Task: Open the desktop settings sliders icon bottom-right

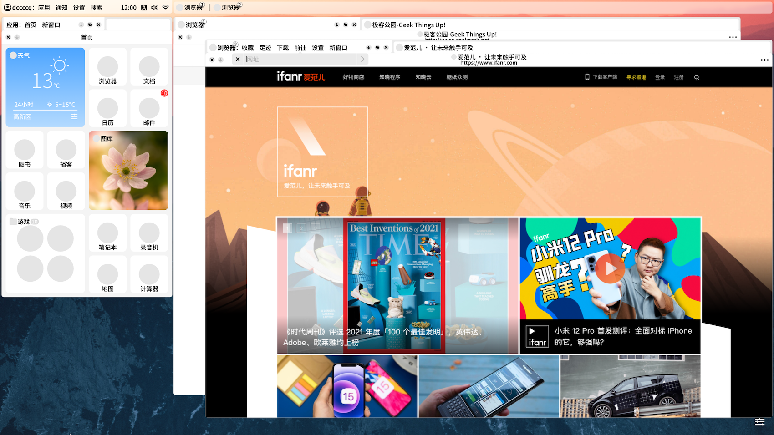Action: point(760,422)
